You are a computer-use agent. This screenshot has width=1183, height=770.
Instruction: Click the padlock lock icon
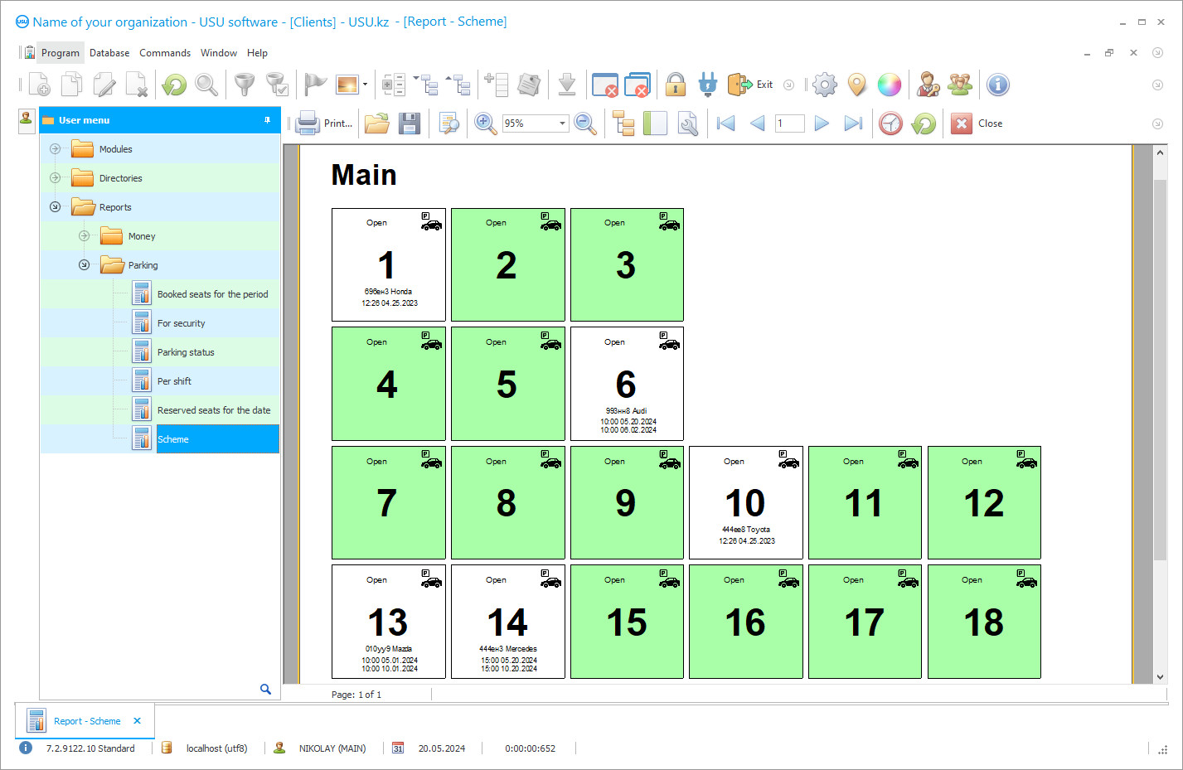(x=676, y=85)
